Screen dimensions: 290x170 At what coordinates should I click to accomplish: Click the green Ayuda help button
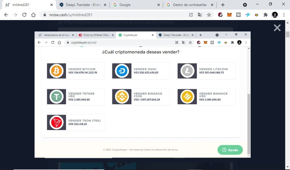coord(230,150)
